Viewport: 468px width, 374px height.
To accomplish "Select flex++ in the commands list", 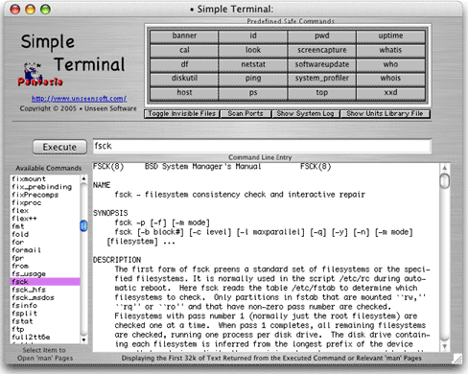I will click(45, 219).
